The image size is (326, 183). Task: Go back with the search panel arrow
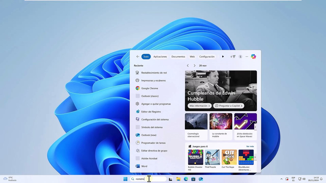pyautogui.click(x=138, y=57)
